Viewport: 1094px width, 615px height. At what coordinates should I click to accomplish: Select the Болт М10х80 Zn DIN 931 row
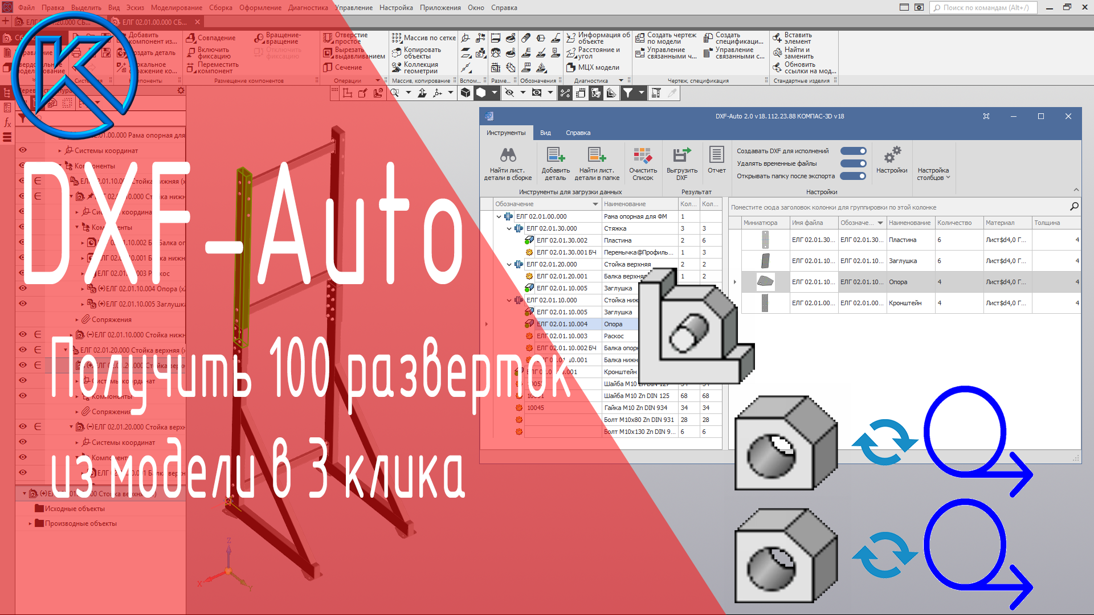pyautogui.click(x=609, y=420)
